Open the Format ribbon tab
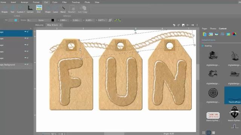Image resolution: width=241 pixels, height=135 pixels. [36, 2]
